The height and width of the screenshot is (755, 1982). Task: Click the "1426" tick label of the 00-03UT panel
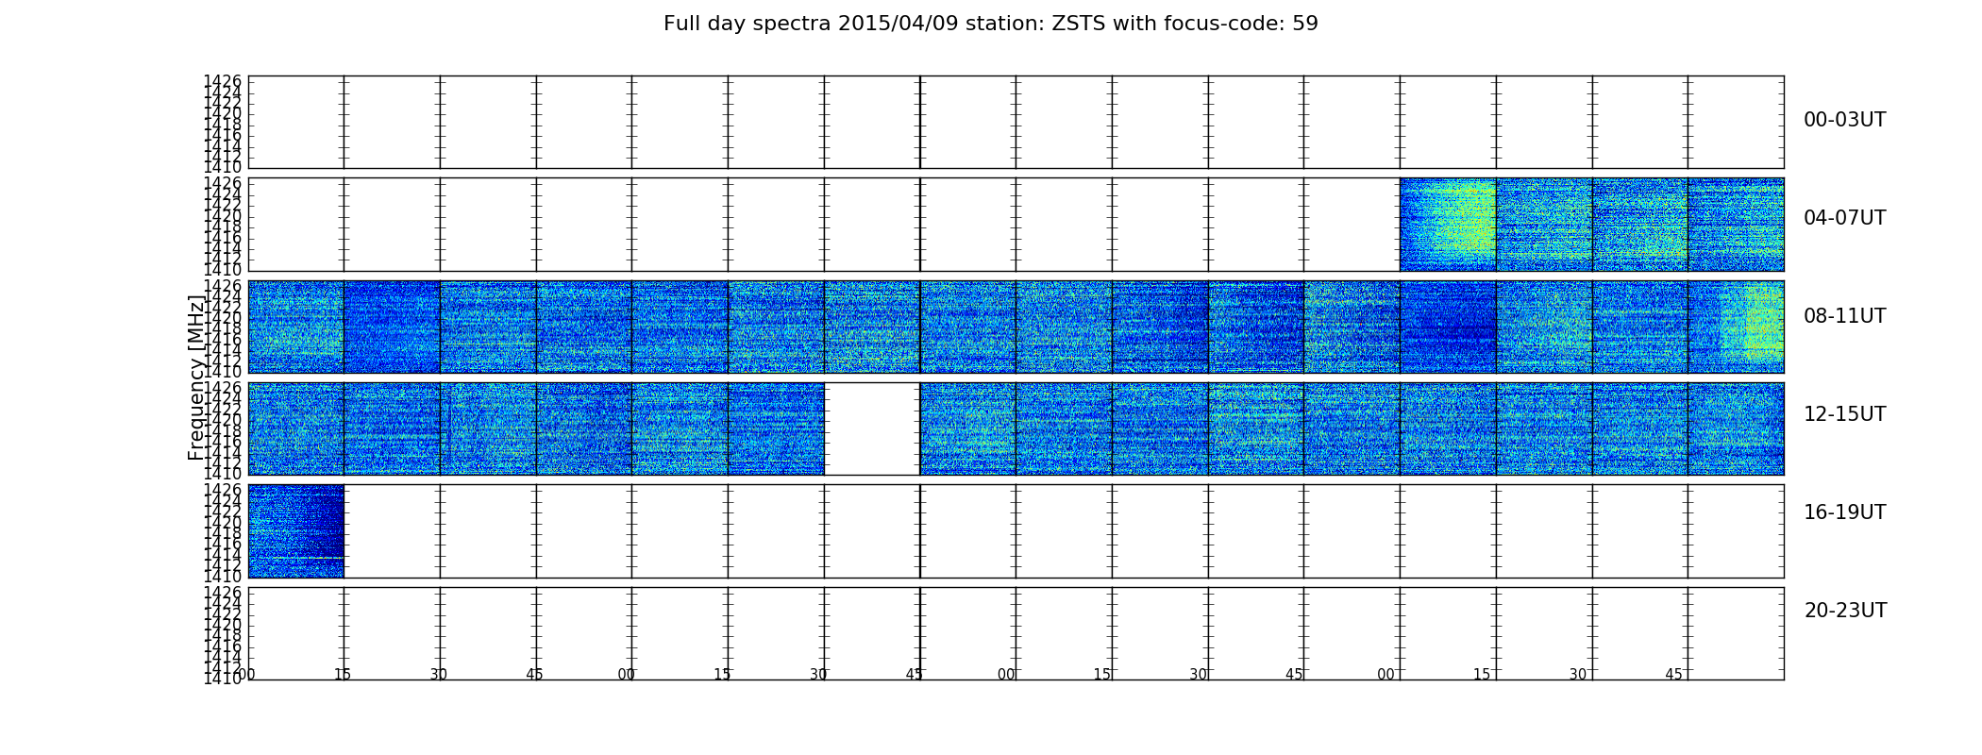223,81
